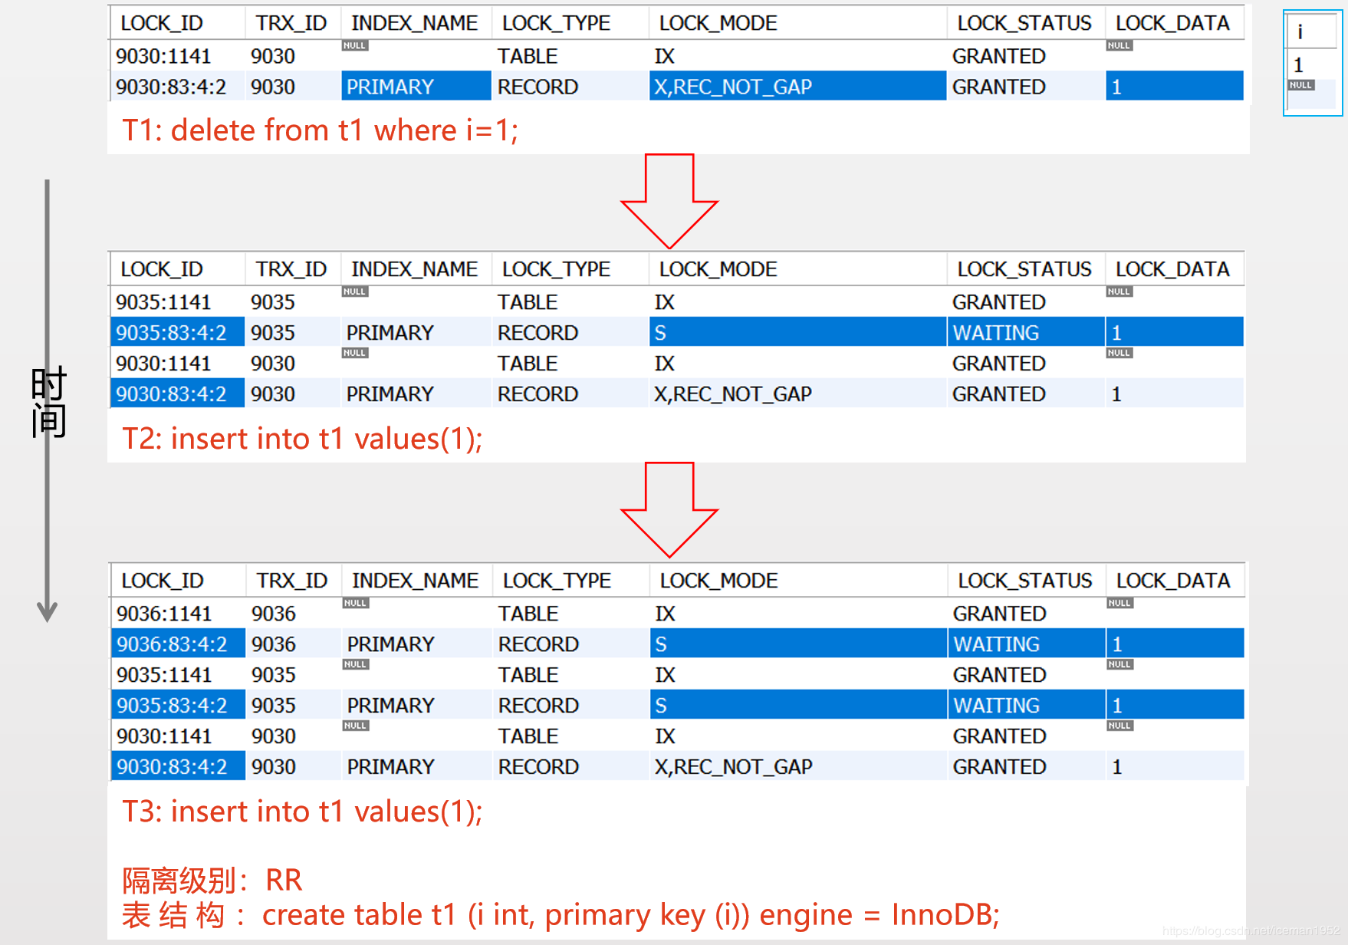Select cell 9035:83:4:2 in bottom table
This screenshot has height=945, width=1348.
click(x=178, y=705)
